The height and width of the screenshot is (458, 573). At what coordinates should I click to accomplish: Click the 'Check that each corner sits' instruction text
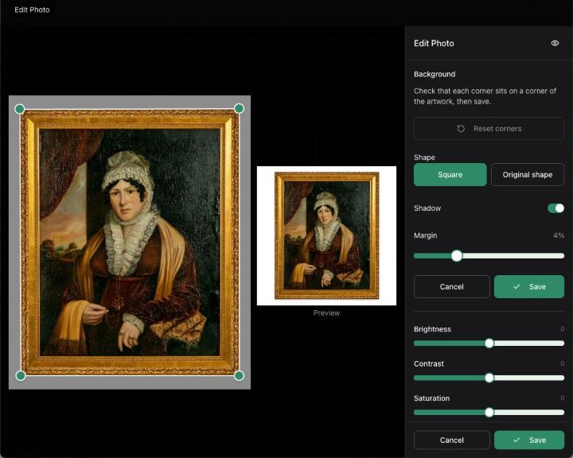coord(485,96)
